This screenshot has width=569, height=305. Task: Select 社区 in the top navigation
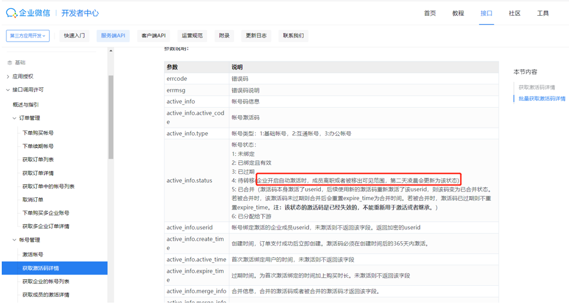[514, 13]
